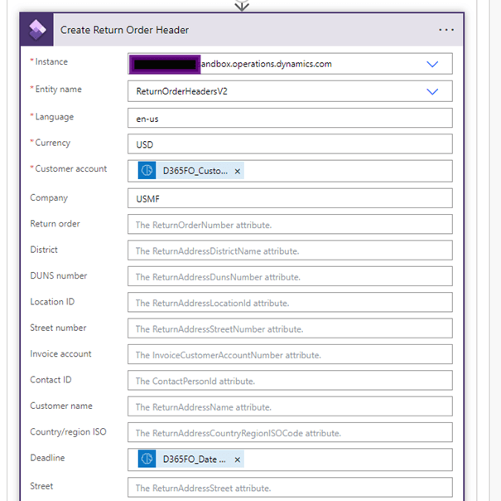The image size is (501, 501).
Task: Remove the D365FO_Date token from Deadline field
Action: click(x=238, y=460)
